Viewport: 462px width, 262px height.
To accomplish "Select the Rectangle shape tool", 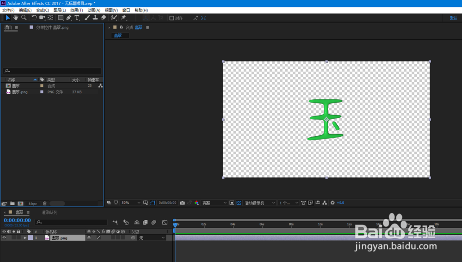I will click(x=61, y=18).
